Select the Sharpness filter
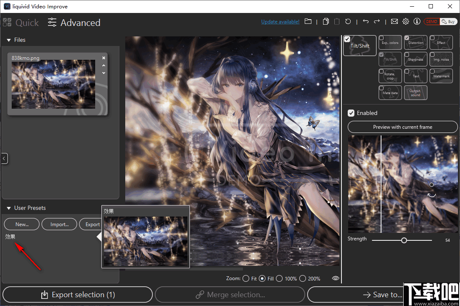Image resolution: width=460 pixels, height=306 pixels. click(415, 59)
